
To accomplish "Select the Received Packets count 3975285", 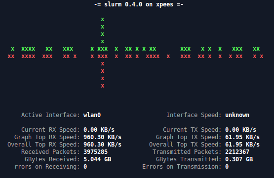I will tap(95, 152).
